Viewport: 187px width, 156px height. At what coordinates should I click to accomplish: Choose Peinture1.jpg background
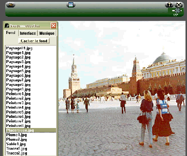(31, 94)
